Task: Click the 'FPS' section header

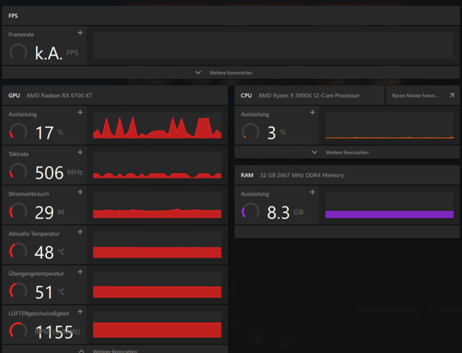Action: tap(13, 16)
